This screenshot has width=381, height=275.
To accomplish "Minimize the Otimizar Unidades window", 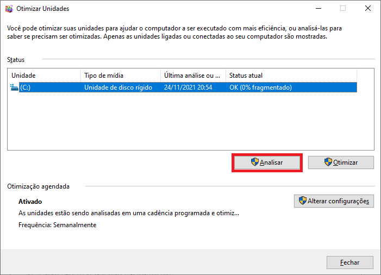I will pos(318,9).
